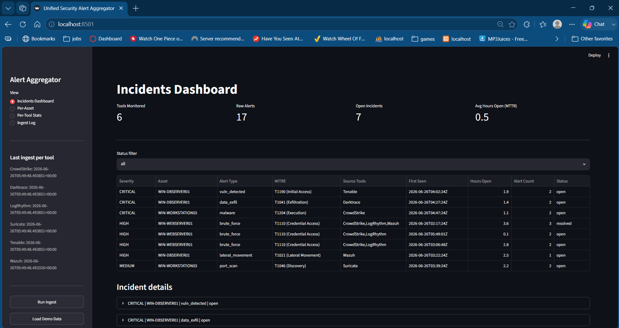This screenshot has width=619, height=328.
Task: Open tab groups workspace icon
Action: (23, 8)
